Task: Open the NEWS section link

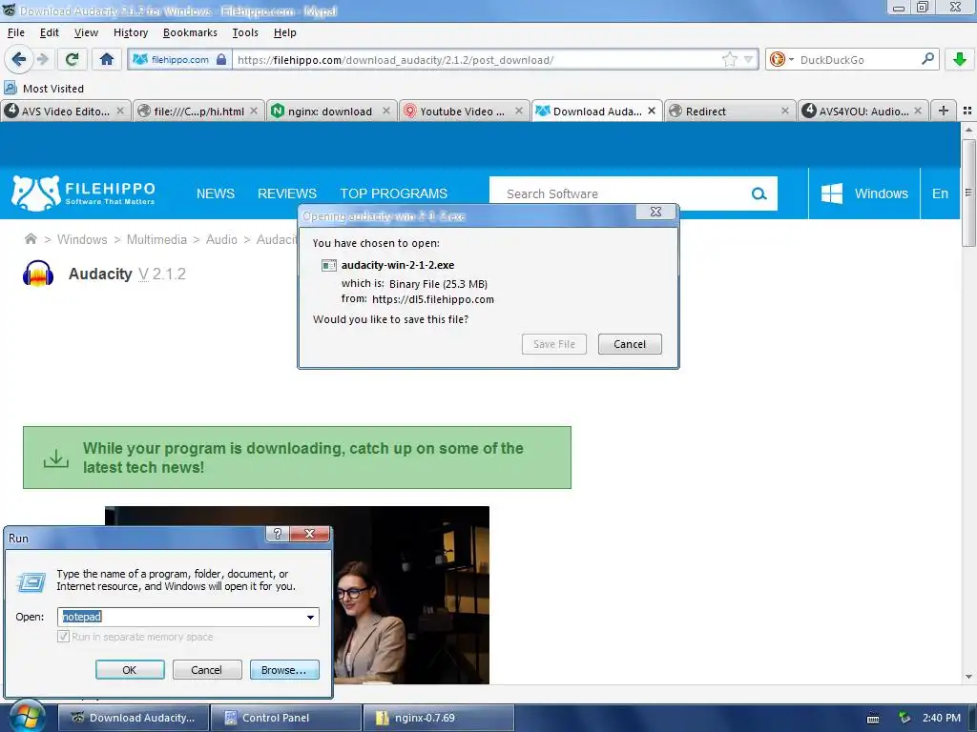Action: coord(216,193)
